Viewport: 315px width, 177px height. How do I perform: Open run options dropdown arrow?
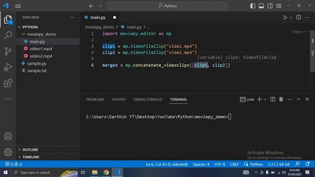[291, 18]
